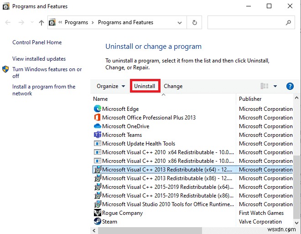Click the Change button
The width and height of the screenshot is (301, 234).
pyautogui.click(x=173, y=86)
